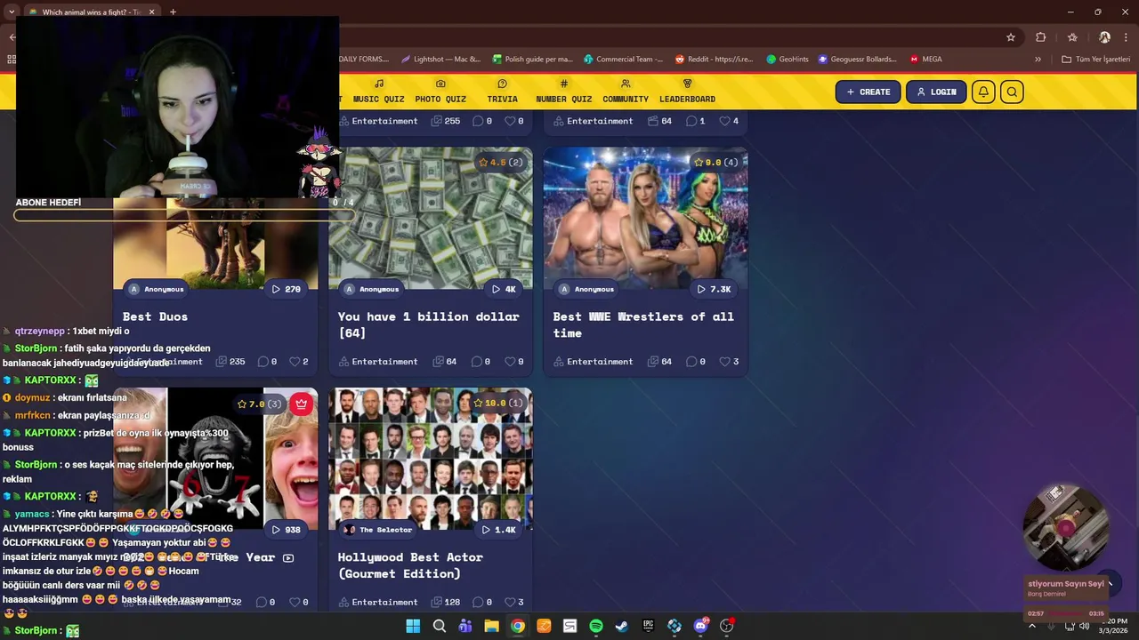Close the 'Which animal wins a fight' tab
This screenshot has height=640, width=1139.
[151, 12]
